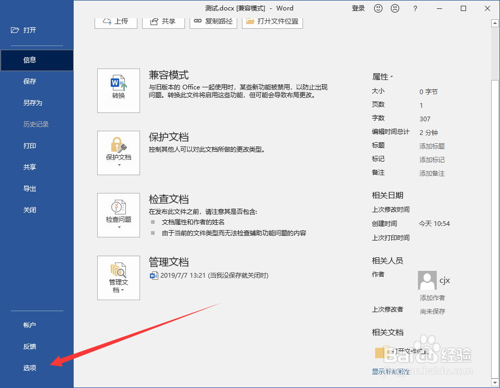Open Account (帐户) in the sidebar

[37, 325]
